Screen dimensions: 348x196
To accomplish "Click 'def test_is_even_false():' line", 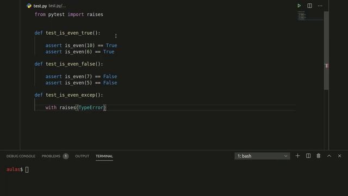I will [69, 64].
